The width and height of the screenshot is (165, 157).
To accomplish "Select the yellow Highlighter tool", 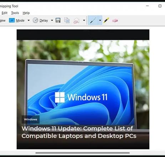I will coord(106,20).
